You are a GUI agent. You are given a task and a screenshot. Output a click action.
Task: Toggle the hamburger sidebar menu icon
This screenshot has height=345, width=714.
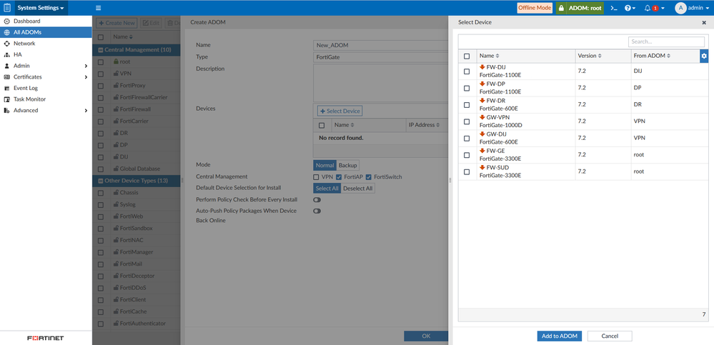pyautogui.click(x=99, y=8)
